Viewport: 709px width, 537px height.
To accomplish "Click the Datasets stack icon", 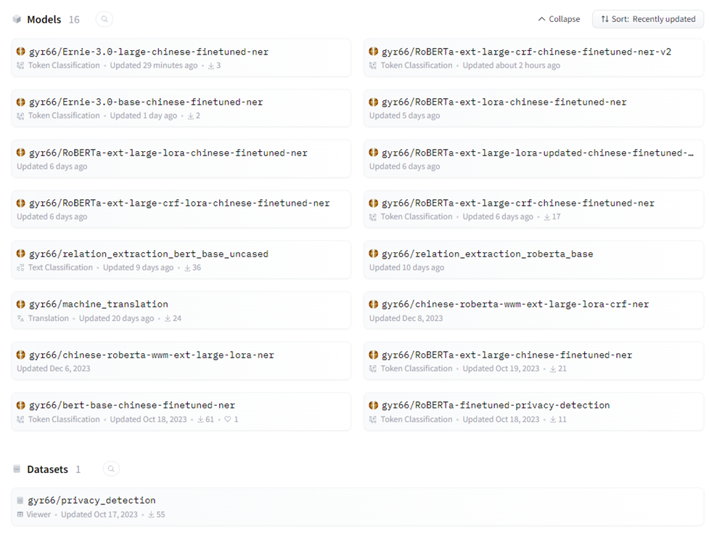I will point(17,469).
